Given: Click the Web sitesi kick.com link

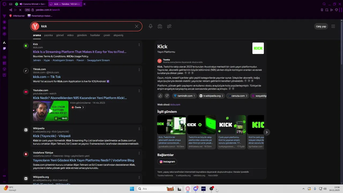Looking at the screenshot, I should point(175,105).
